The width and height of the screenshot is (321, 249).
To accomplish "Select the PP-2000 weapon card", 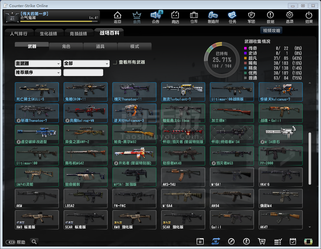I will 281,156.
